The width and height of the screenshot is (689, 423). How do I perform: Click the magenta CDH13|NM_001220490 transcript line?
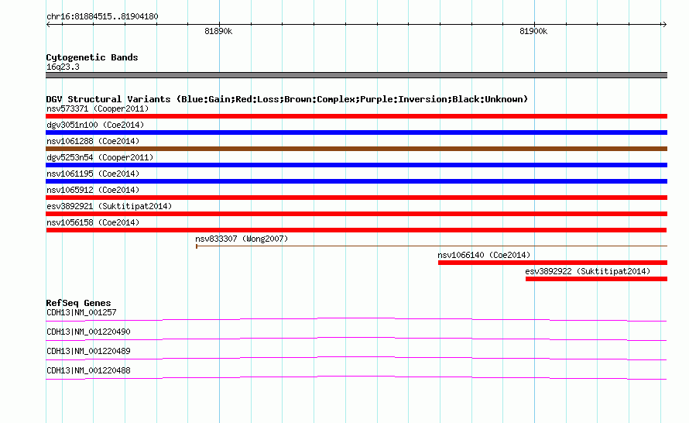[356, 339]
